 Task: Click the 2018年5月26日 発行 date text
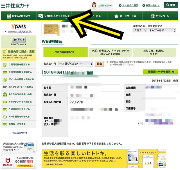pos(165,81)
